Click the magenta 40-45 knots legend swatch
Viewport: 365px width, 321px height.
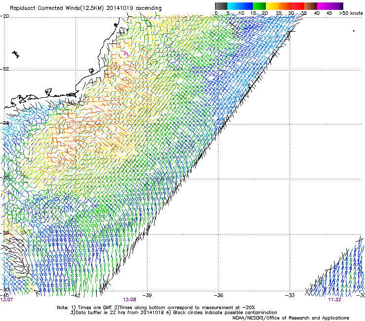(324, 6)
